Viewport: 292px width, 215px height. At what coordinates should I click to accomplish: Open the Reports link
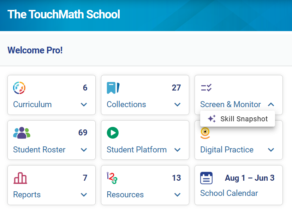tap(27, 195)
